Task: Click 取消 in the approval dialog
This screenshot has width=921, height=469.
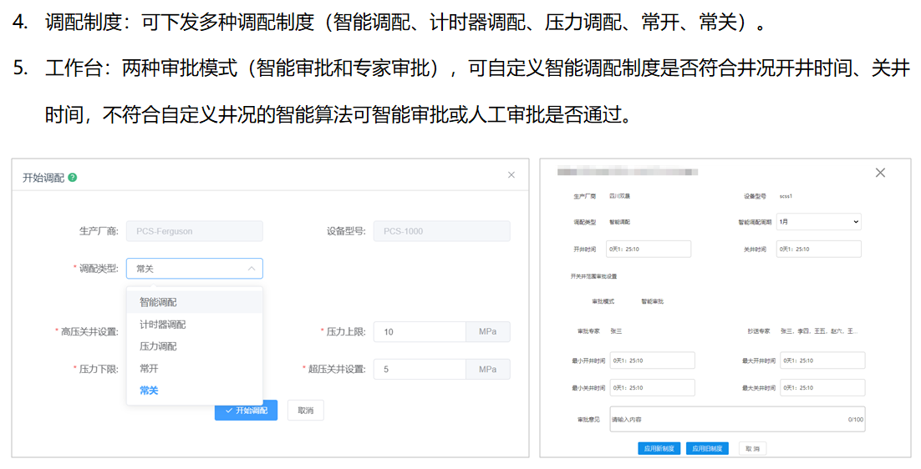Action: click(753, 448)
